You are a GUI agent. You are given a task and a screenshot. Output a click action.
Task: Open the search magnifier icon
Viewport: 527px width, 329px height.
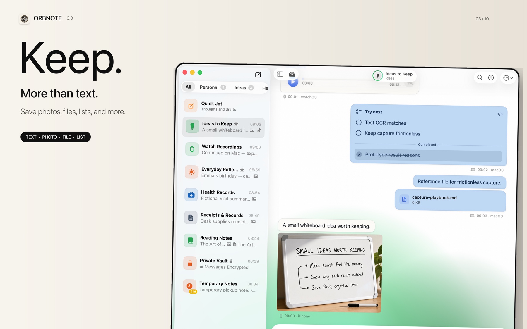pyautogui.click(x=480, y=77)
